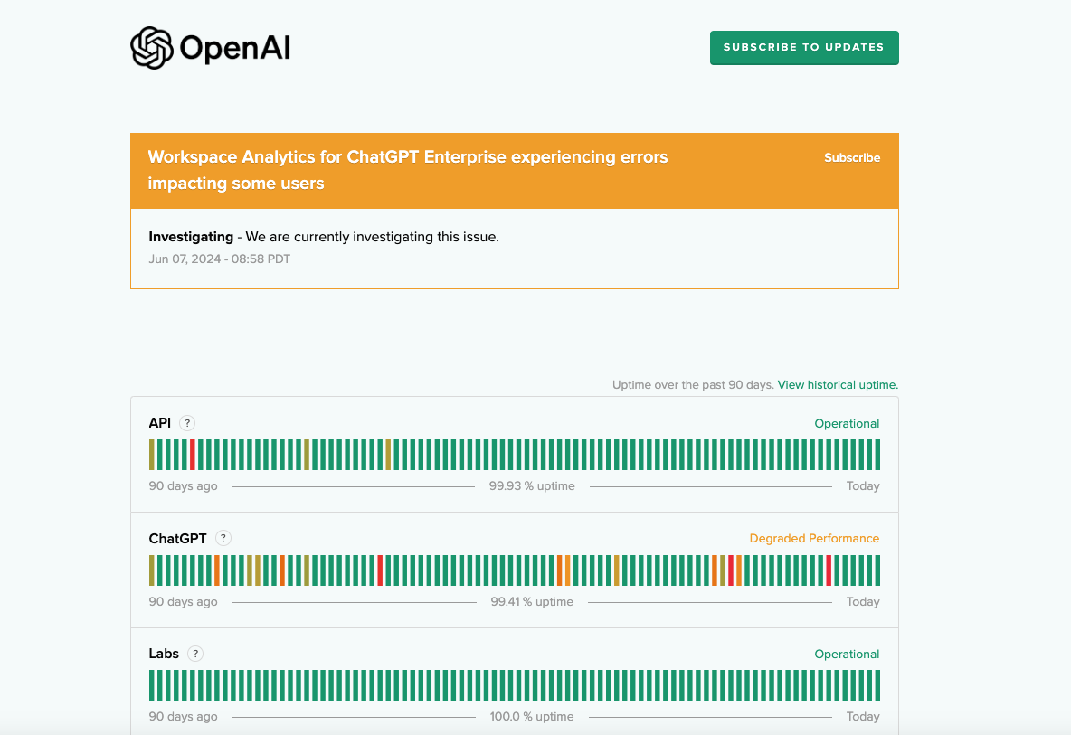The image size is (1071, 735).
Task: Open the View historical uptime link
Action: tap(838, 385)
